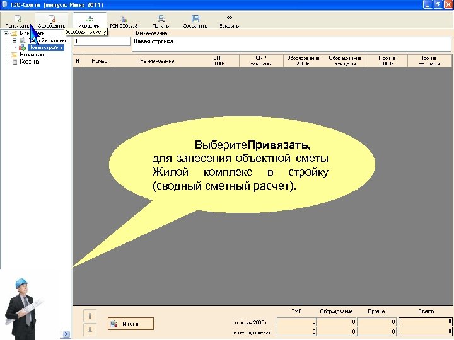Collapse the Мои сметы root node

click(6, 33)
